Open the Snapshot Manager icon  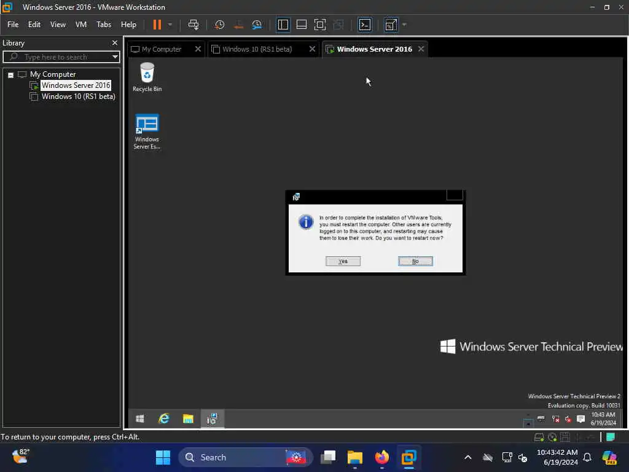(x=257, y=25)
